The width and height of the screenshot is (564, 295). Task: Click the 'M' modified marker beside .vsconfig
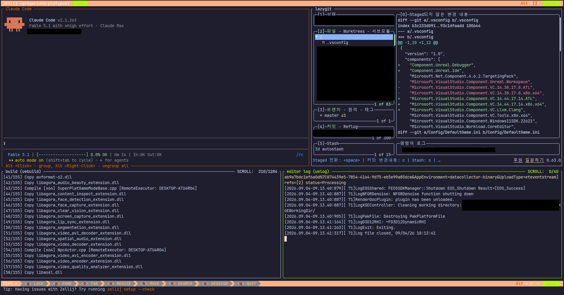tap(323, 43)
